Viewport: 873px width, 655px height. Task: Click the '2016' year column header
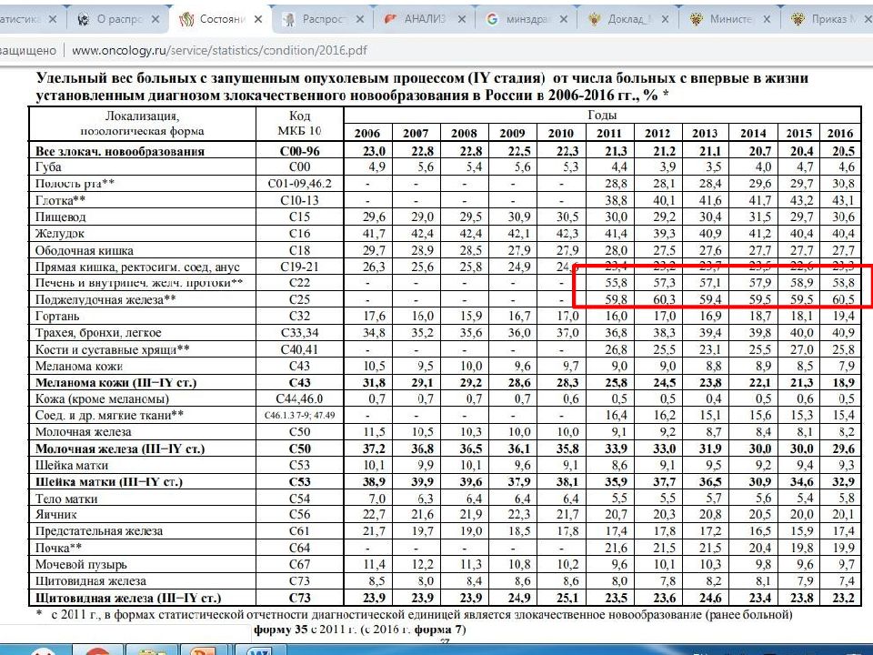coord(840,133)
